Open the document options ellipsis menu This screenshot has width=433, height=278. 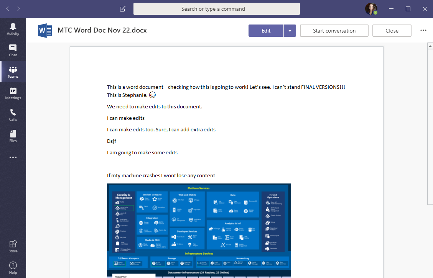(423, 31)
